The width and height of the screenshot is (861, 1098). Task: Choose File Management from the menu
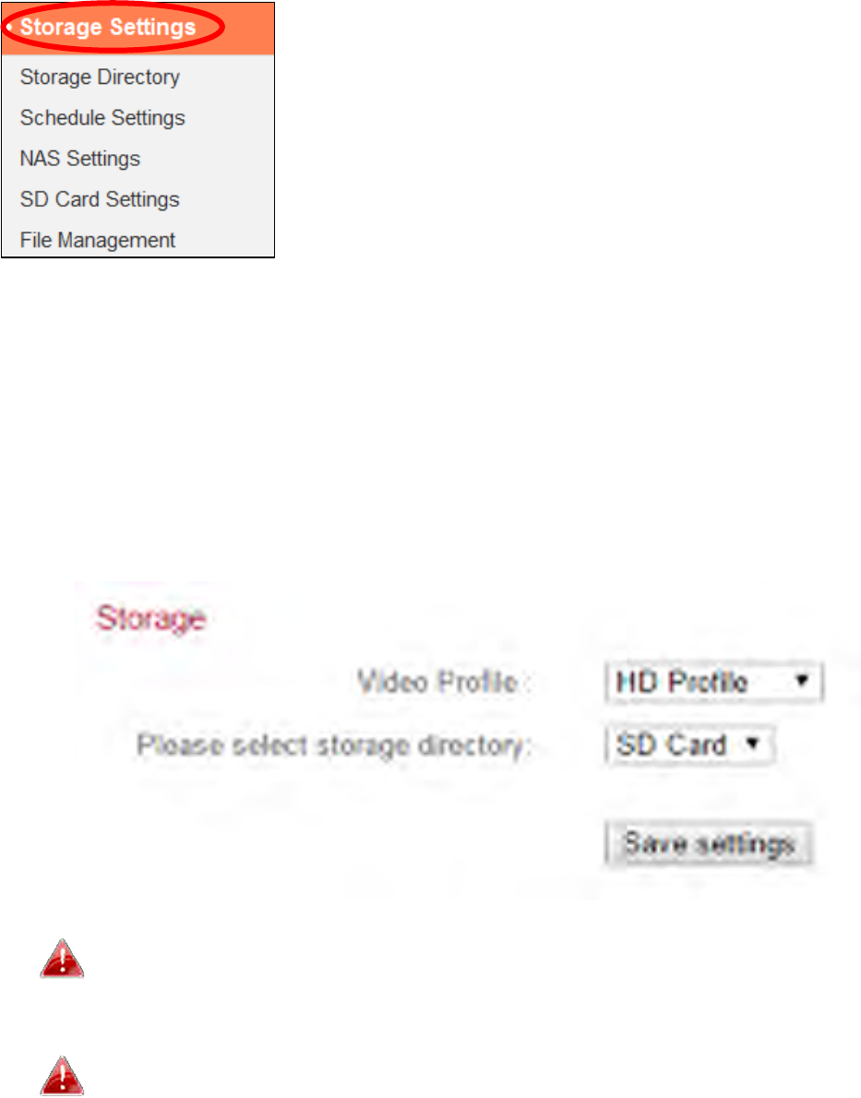98,240
